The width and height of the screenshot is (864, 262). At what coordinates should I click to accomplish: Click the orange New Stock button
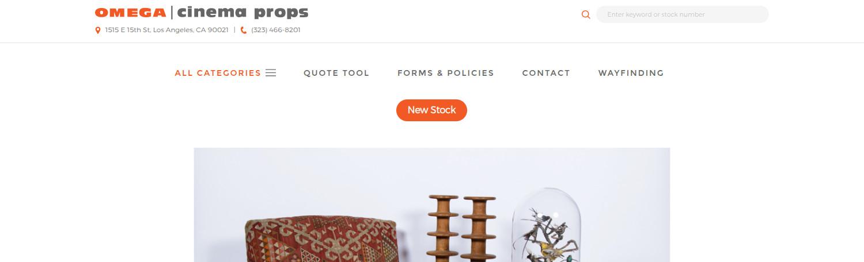(431, 110)
